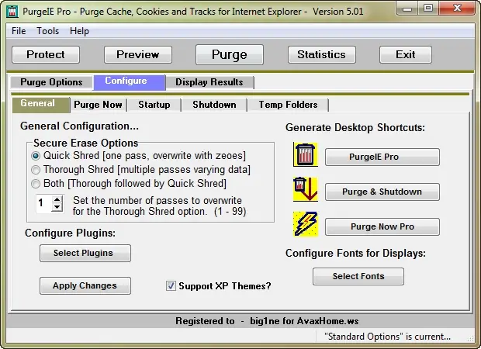Image resolution: width=481 pixels, height=349 pixels.
Task: Increase the number of overwrite passes
Action: (57, 199)
